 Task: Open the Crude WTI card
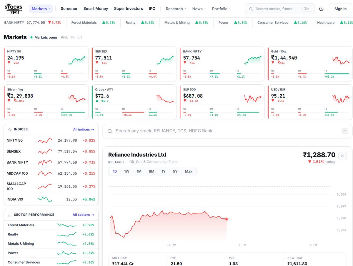(x=134, y=102)
